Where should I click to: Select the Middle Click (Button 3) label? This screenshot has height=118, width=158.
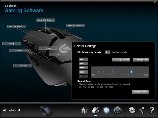click(x=46, y=20)
